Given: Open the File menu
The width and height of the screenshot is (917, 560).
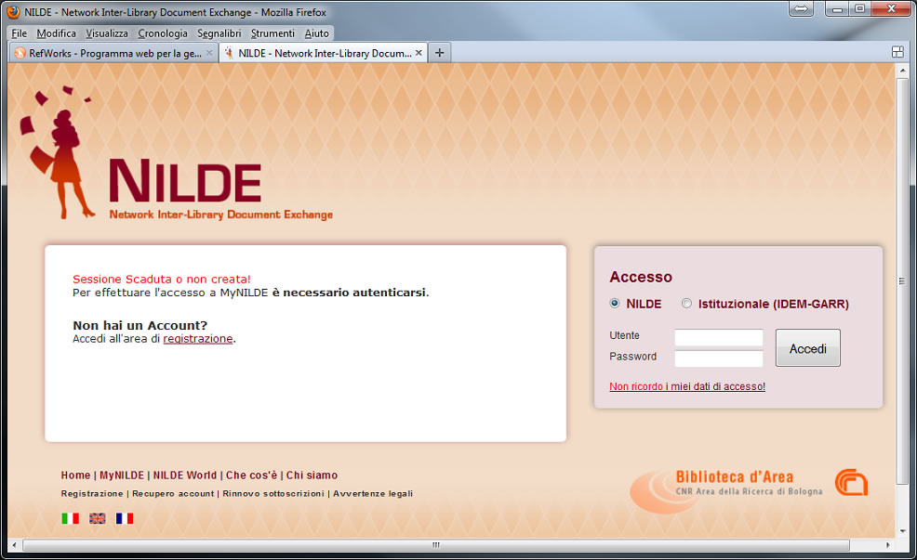Looking at the screenshot, I should tap(19, 33).
